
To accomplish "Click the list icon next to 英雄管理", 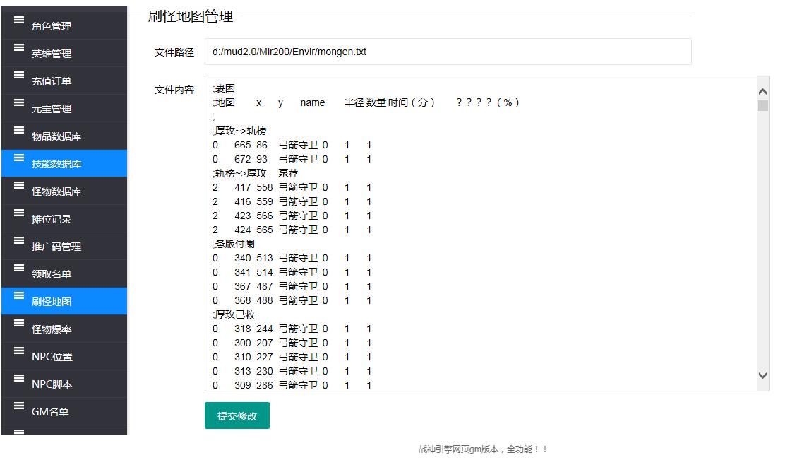I will tap(19, 47).
